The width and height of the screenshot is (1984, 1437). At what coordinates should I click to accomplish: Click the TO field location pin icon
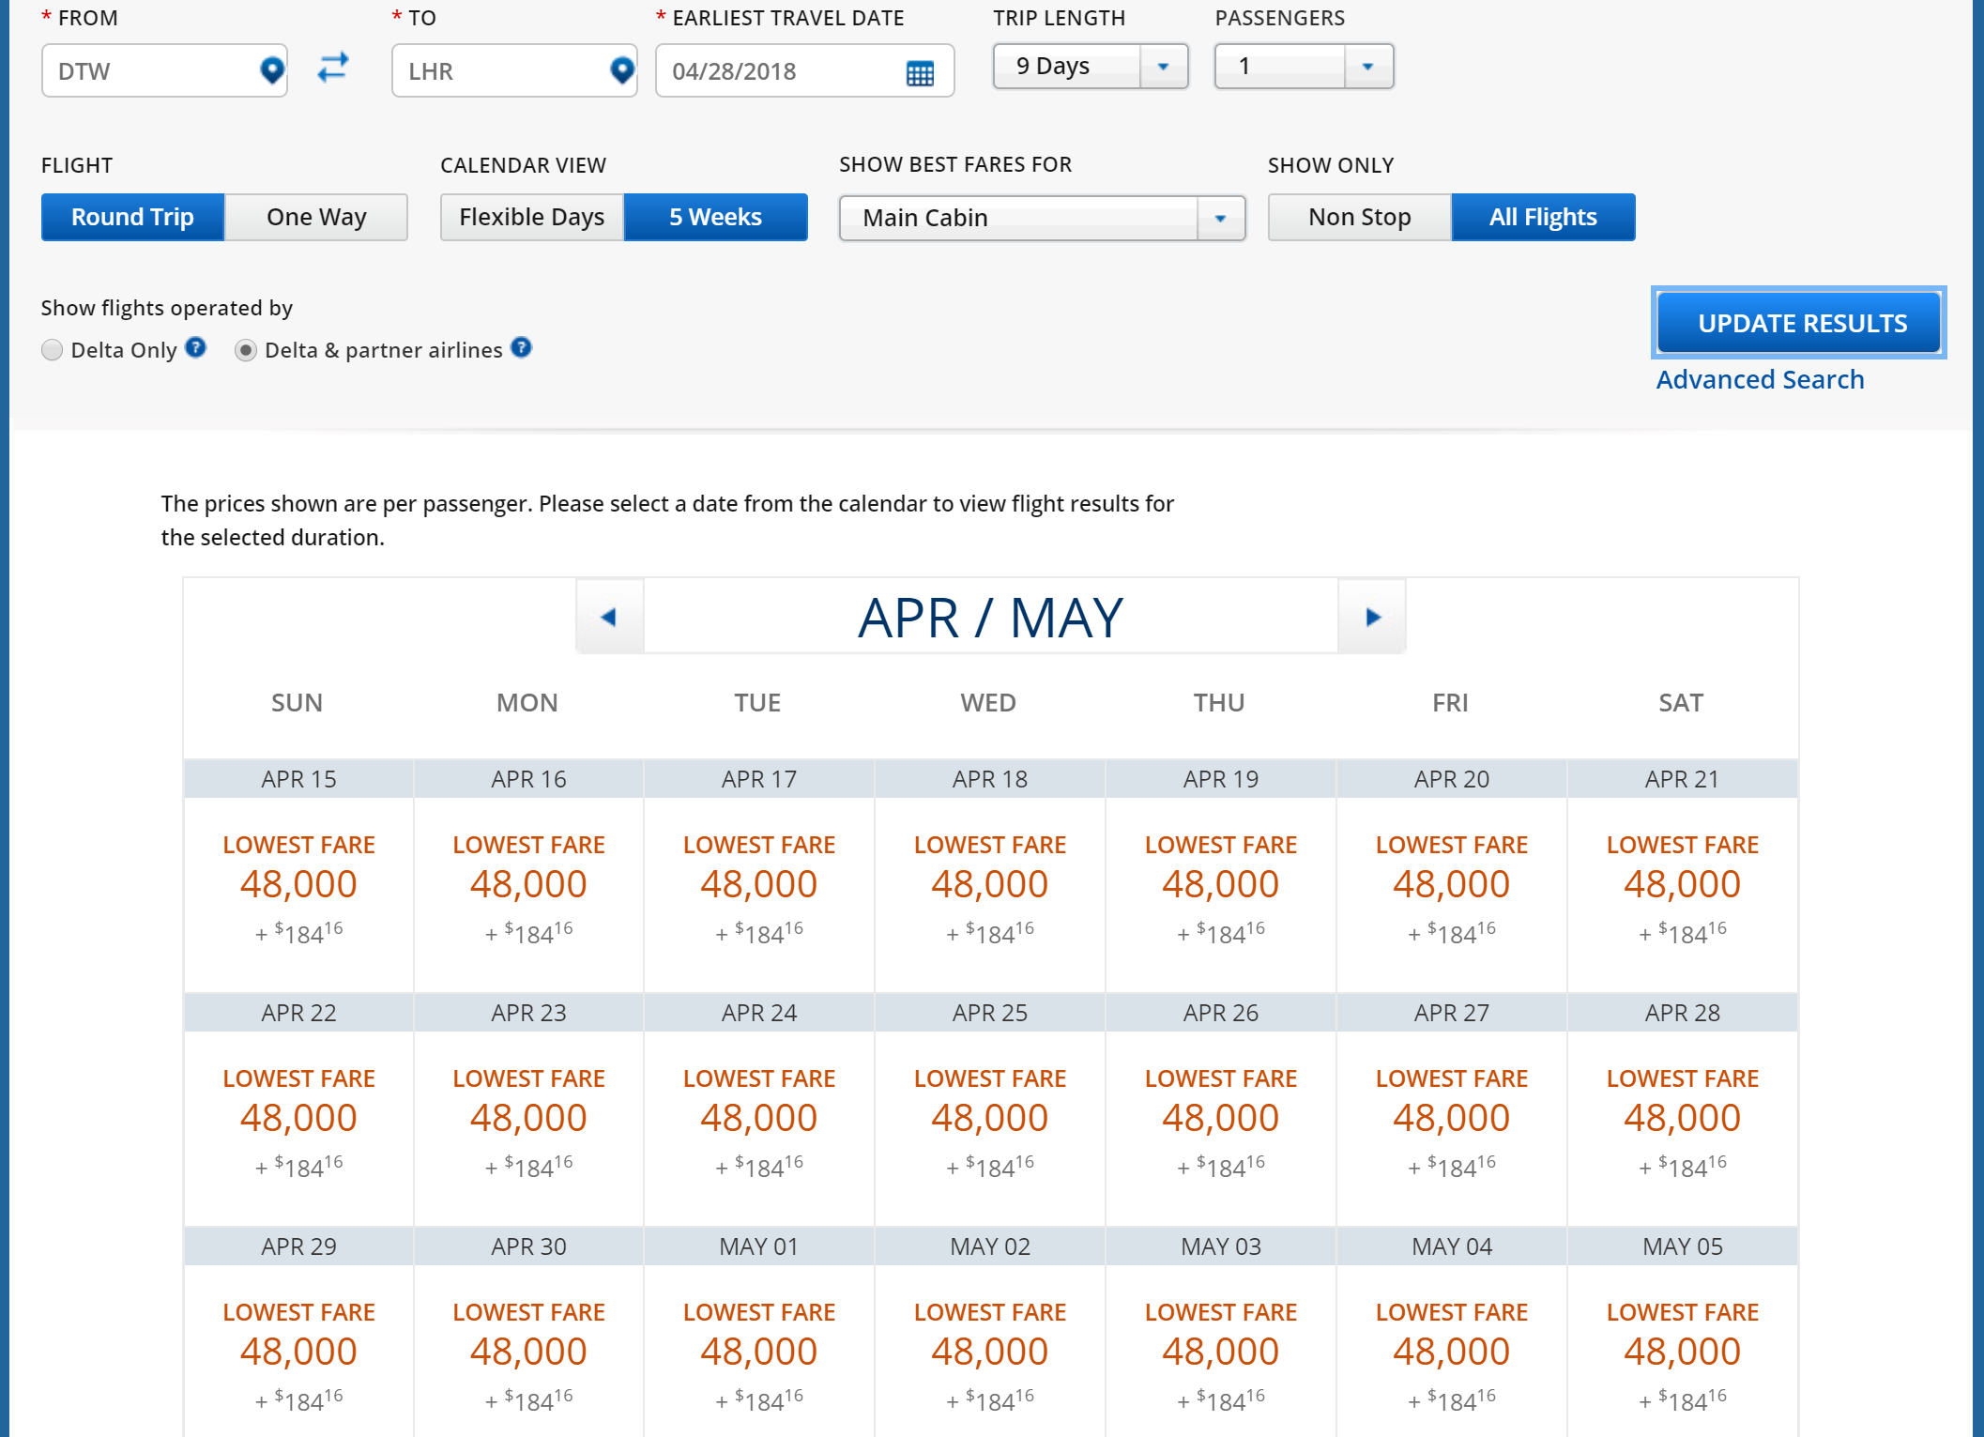click(x=621, y=70)
